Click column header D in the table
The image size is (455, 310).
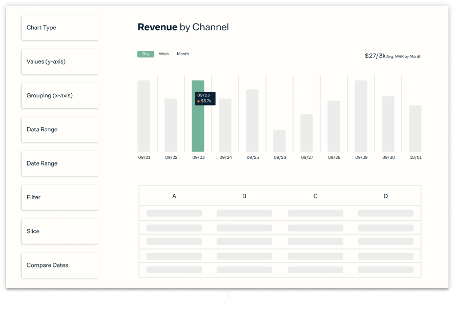tap(386, 196)
